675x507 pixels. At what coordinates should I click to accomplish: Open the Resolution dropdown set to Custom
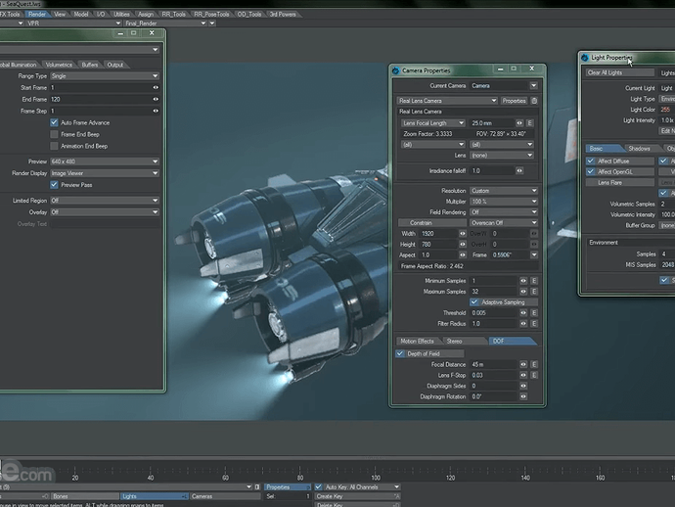(x=503, y=191)
